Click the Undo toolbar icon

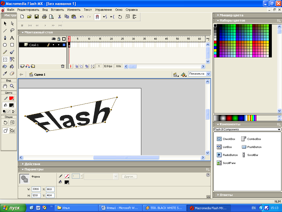pyautogui.click(x=82, y=17)
